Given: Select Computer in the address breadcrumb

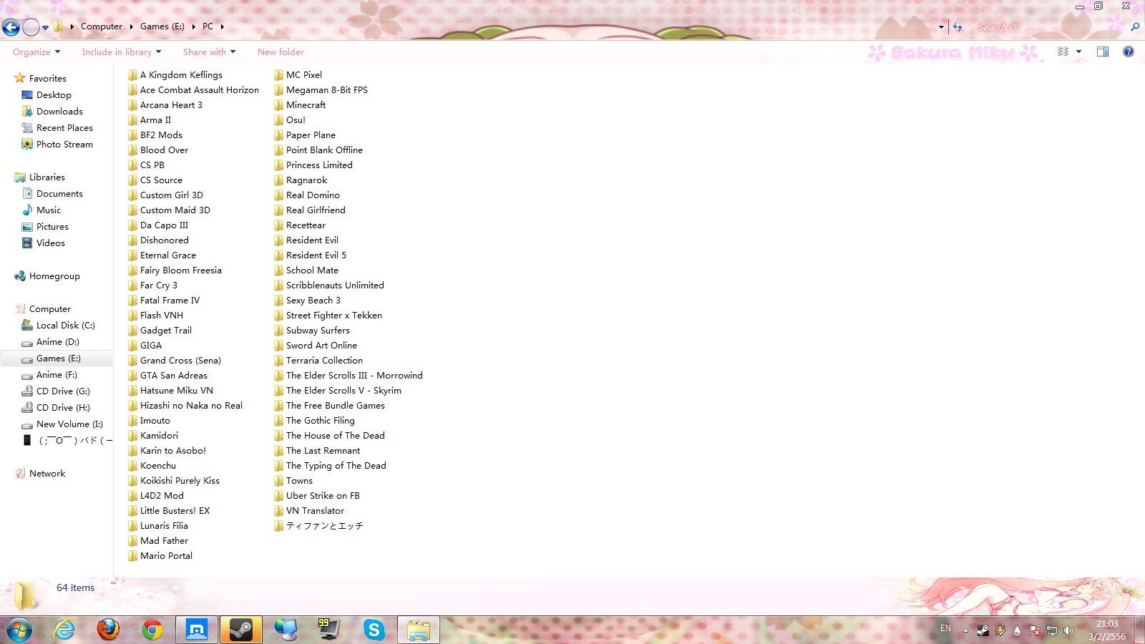Looking at the screenshot, I should [x=102, y=26].
